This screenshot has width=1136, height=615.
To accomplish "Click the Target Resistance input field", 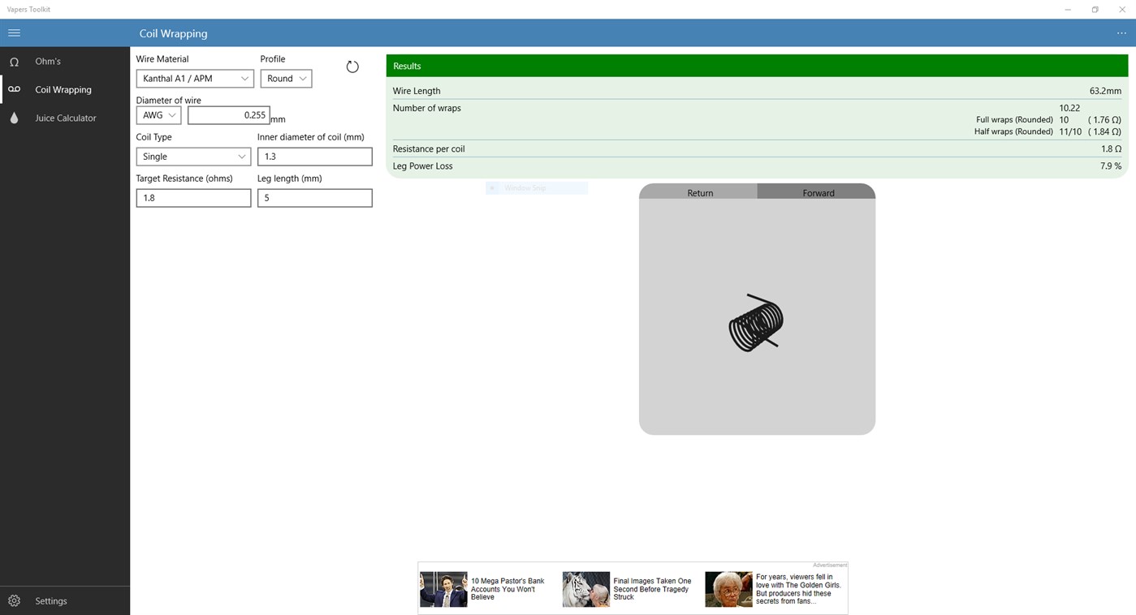I will [193, 197].
